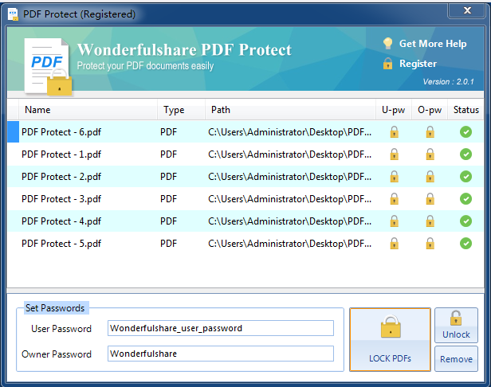Viewport: 491px width, 387px height.
Task: Select the PDF Protect - 4.pdf row
Action: 61,221
